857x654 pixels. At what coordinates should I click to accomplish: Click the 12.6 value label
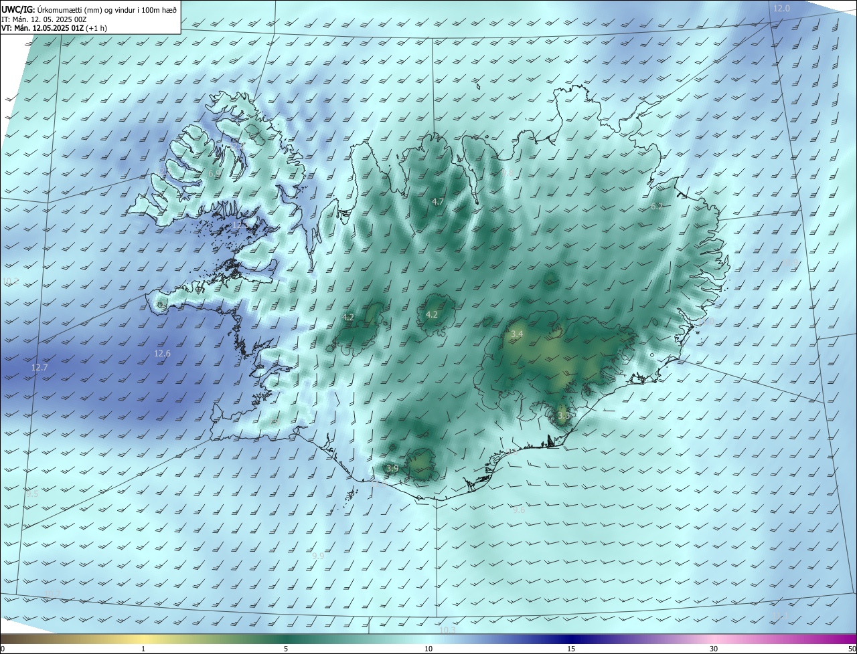(x=162, y=353)
